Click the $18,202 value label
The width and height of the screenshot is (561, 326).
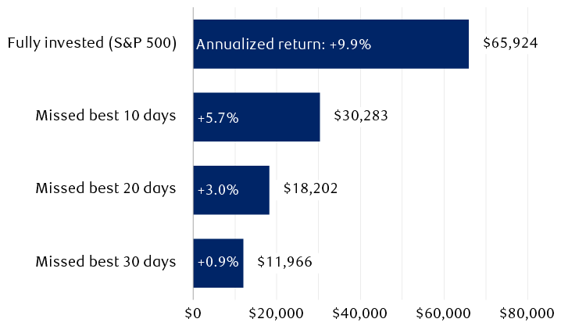click(x=310, y=188)
